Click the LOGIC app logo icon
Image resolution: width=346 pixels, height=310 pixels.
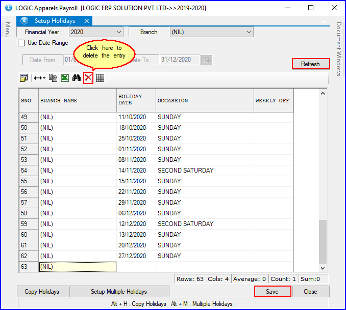pos(9,8)
